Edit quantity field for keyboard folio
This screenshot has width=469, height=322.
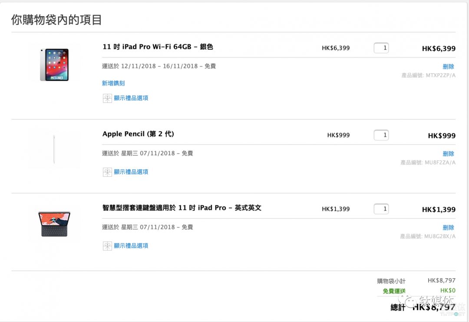coord(381,209)
